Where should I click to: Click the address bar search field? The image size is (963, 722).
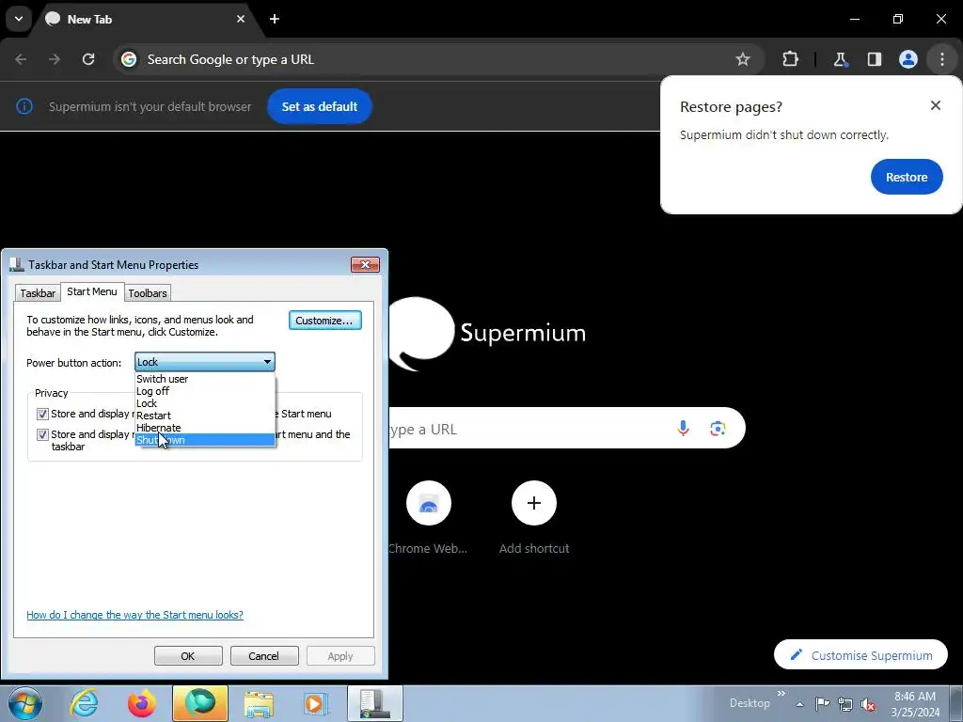tap(438, 59)
